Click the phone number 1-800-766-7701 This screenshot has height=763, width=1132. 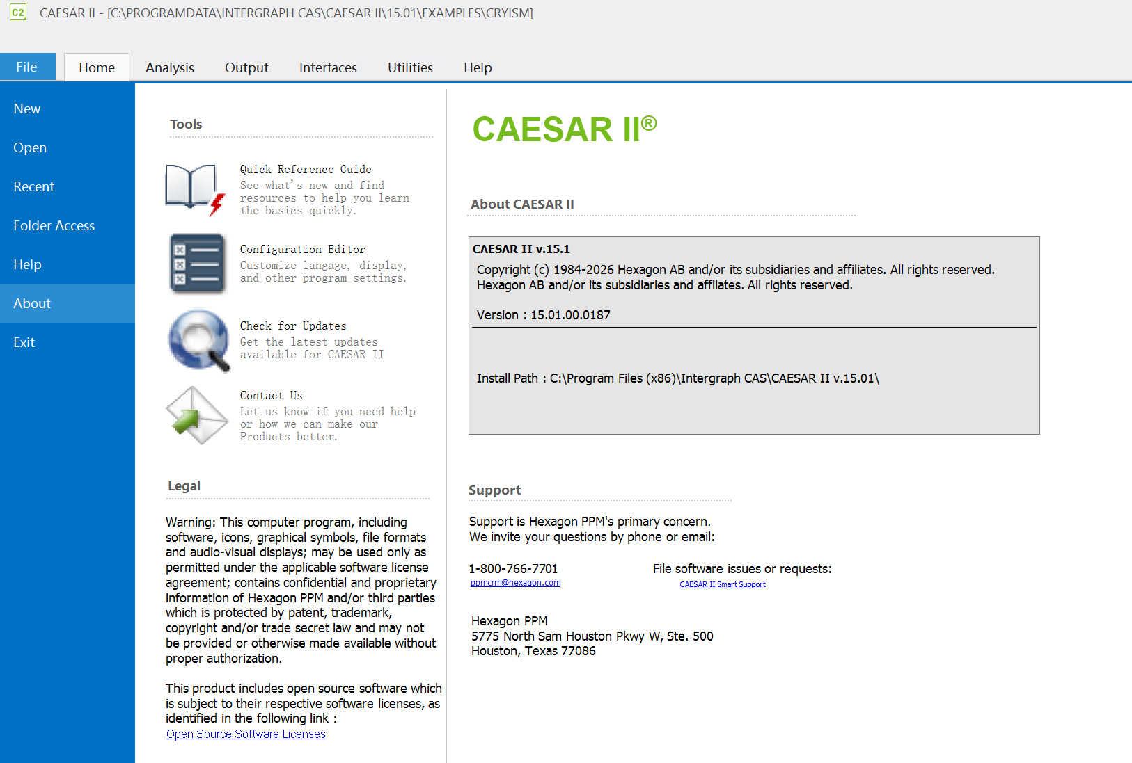tap(514, 569)
